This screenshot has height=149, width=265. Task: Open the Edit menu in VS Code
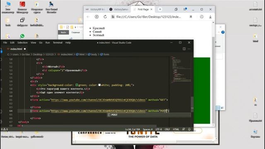coord(12,43)
